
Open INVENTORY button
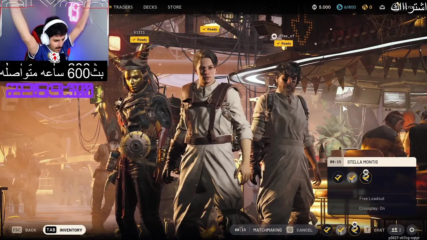pyautogui.click(x=64, y=230)
